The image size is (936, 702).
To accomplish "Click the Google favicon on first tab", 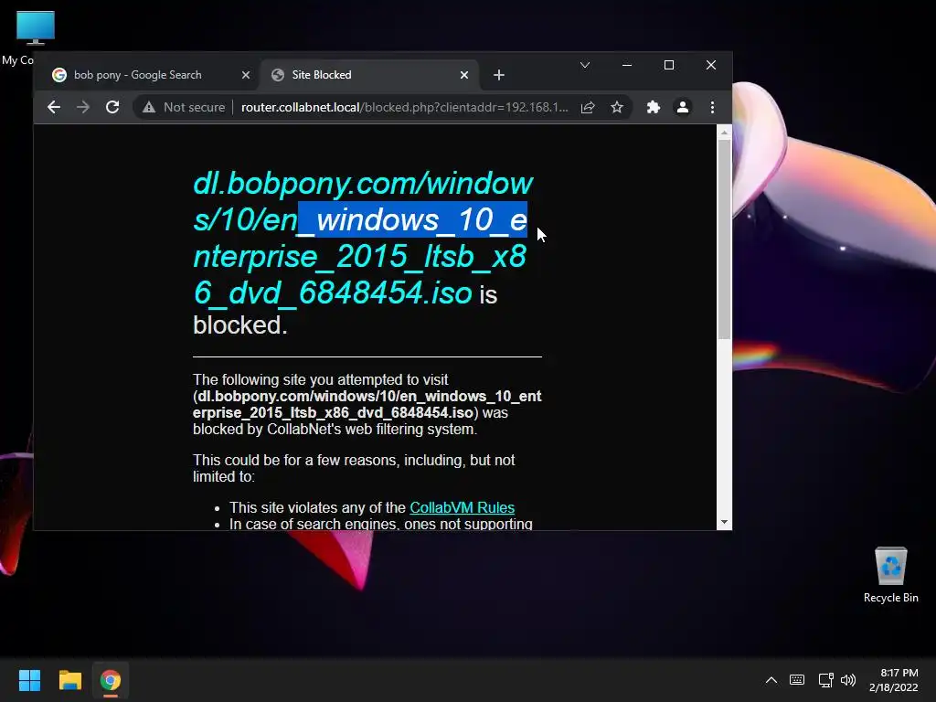I will (x=59, y=75).
